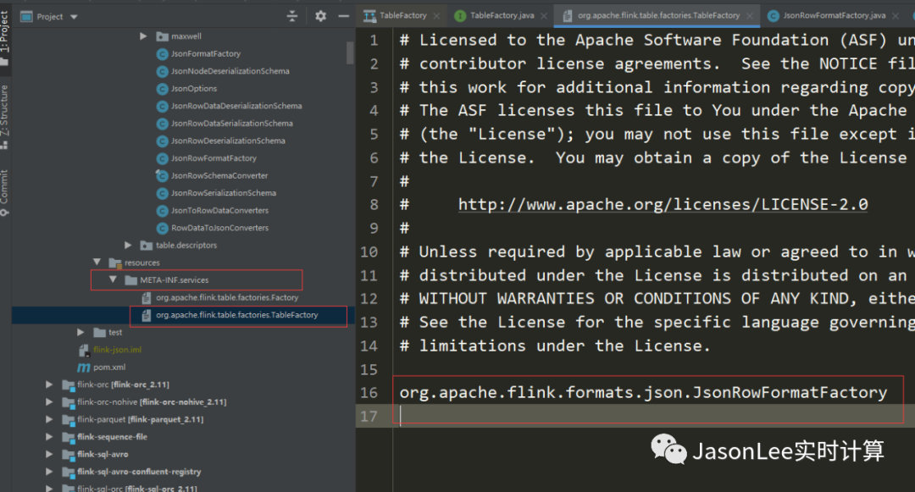This screenshot has height=492, width=915.
Task: Collapse the resources folder
Action: (x=97, y=263)
